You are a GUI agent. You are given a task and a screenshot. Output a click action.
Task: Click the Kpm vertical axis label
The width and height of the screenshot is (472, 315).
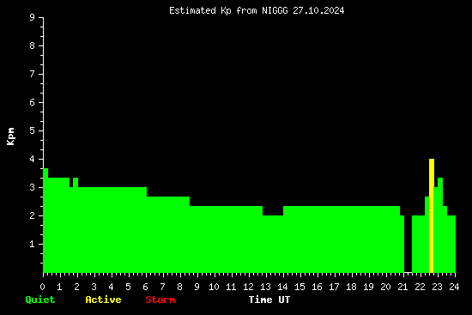tap(10, 136)
